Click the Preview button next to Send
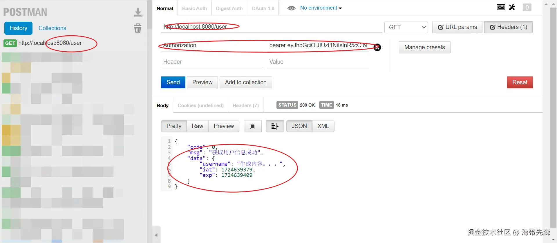This screenshot has height=243, width=557. pos(202,82)
